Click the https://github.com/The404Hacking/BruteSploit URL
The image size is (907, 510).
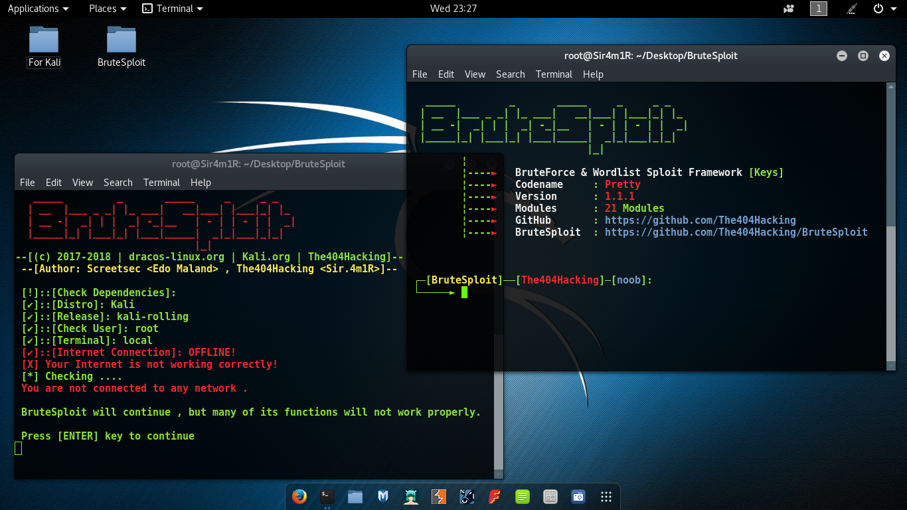tap(736, 232)
